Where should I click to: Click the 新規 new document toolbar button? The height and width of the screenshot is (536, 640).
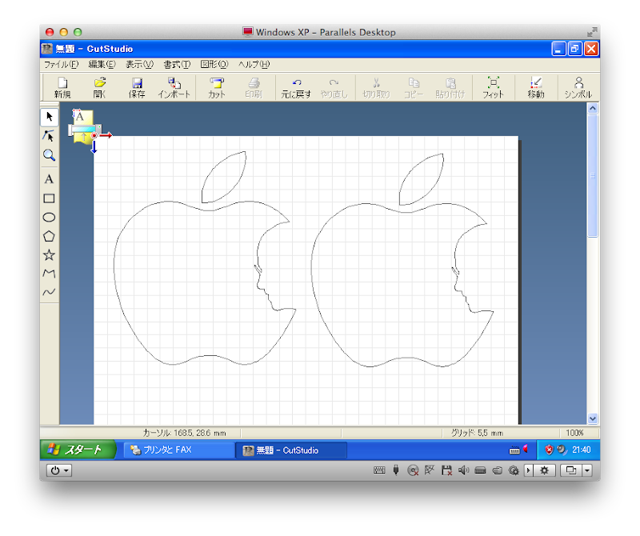(x=62, y=87)
